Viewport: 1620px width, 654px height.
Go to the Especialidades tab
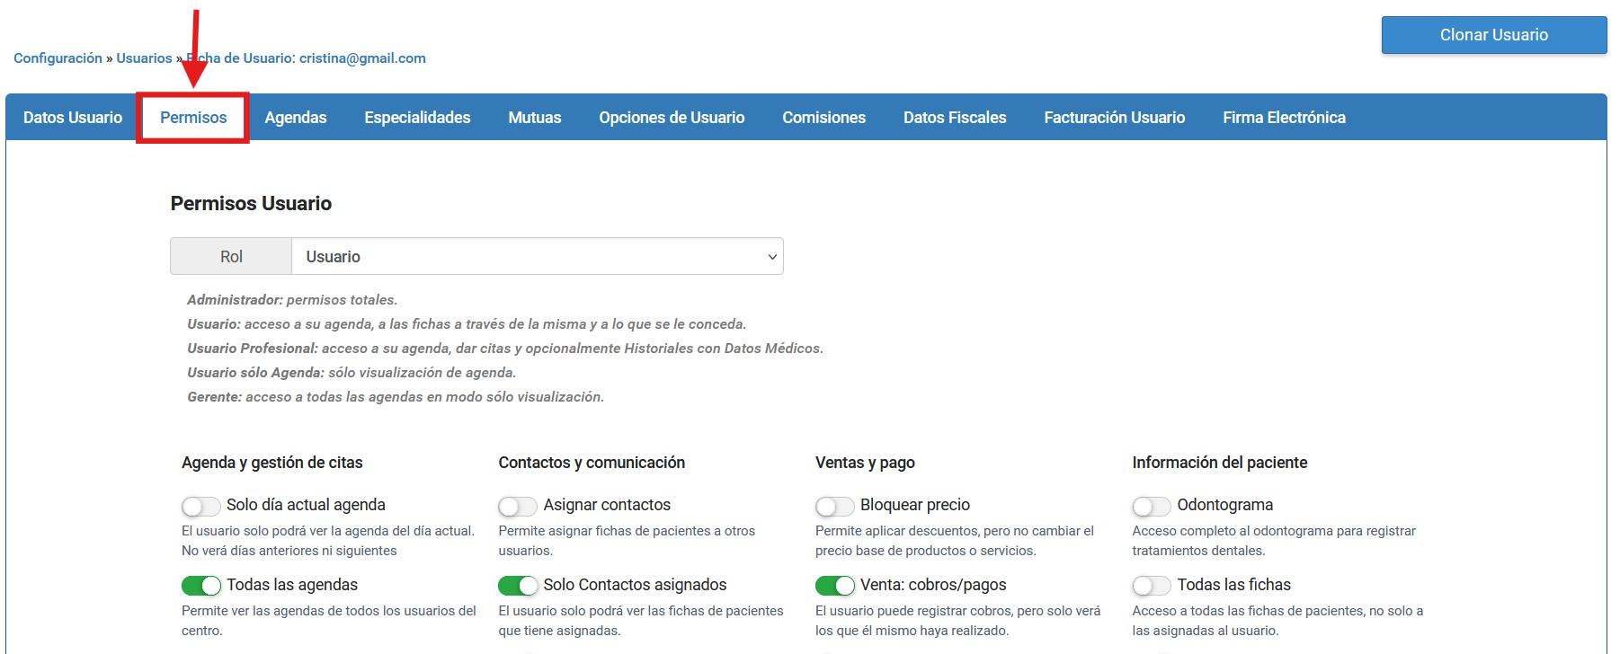[417, 118]
